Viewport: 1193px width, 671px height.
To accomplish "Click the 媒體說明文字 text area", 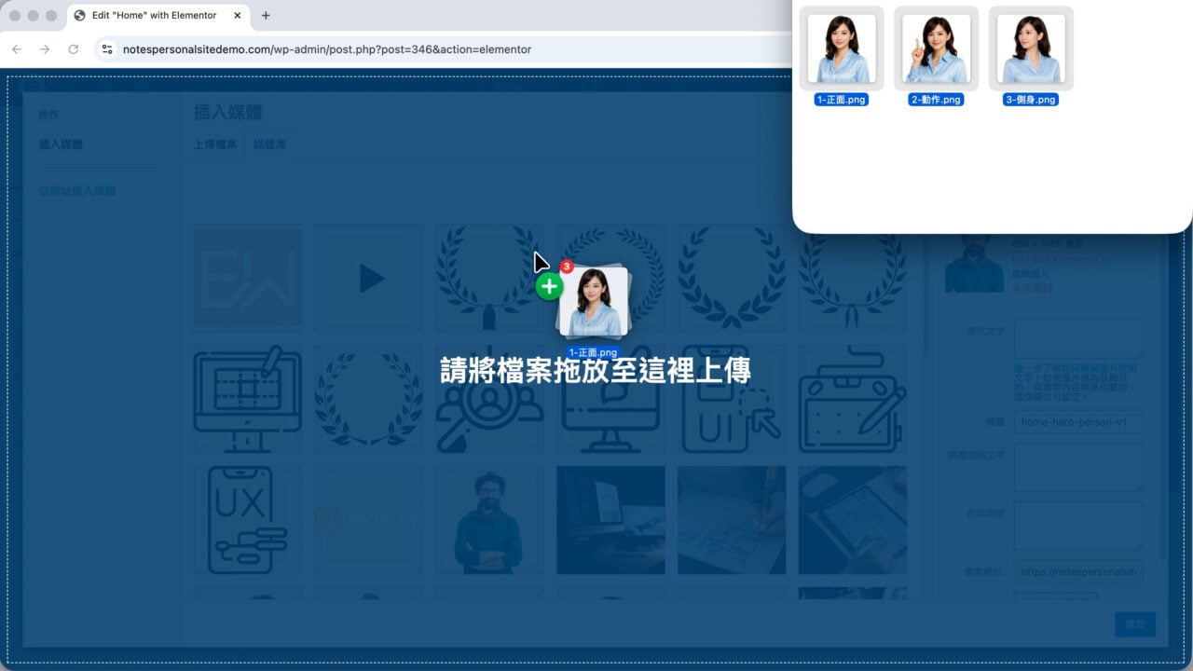I will point(1078,467).
